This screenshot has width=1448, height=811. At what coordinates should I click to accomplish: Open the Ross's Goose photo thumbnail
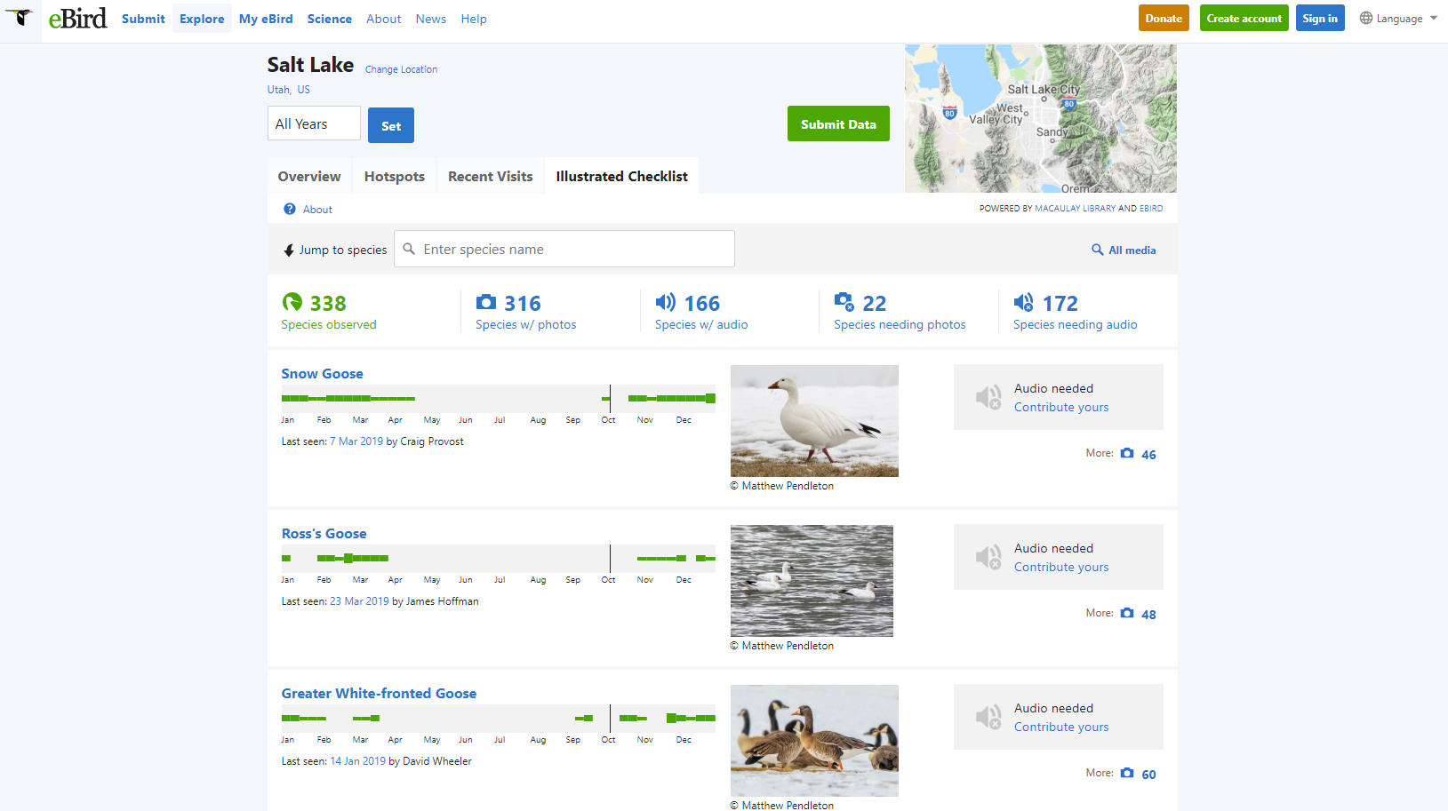click(x=812, y=581)
